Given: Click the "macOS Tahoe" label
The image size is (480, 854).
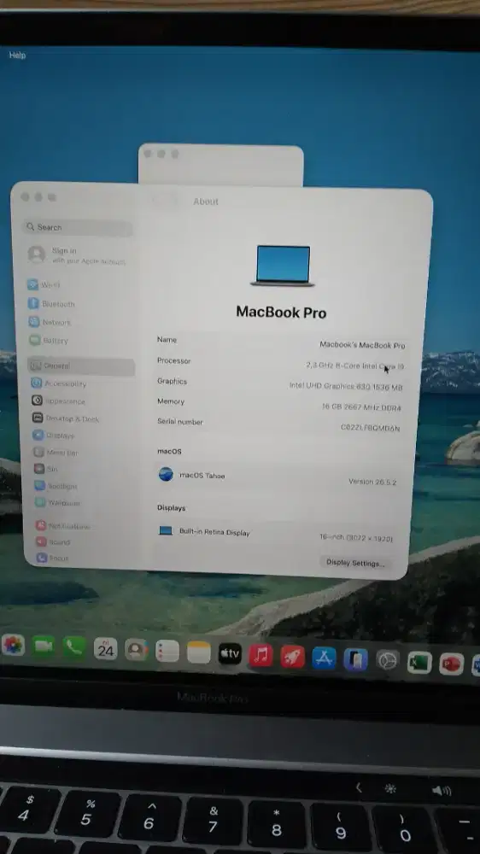Looking at the screenshot, I should click(x=202, y=476).
